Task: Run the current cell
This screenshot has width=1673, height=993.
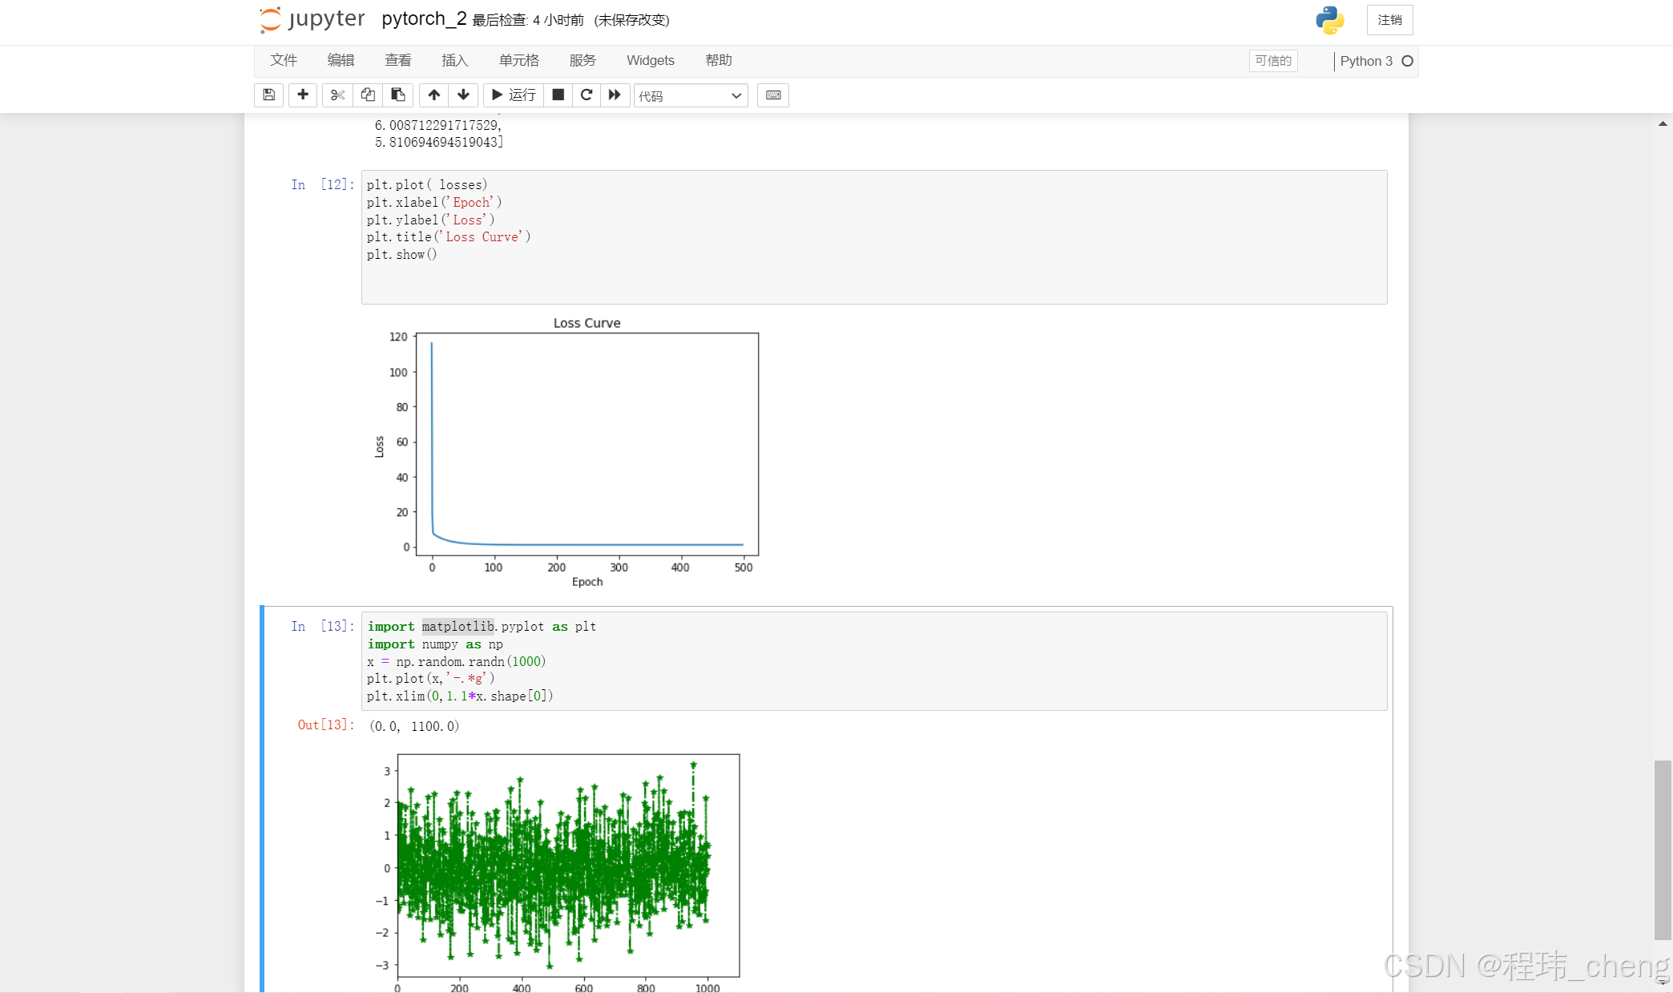Action: pyautogui.click(x=512, y=95)
